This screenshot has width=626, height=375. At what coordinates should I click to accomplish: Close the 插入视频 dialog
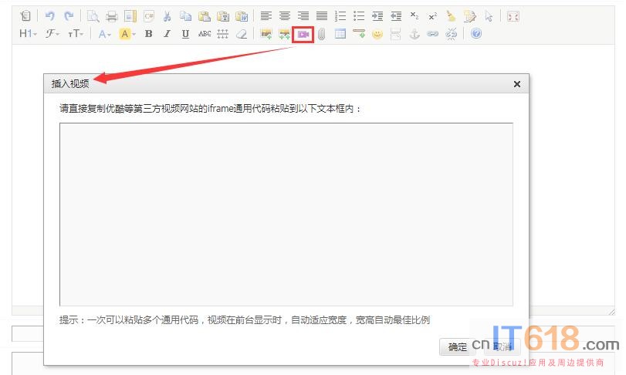pos(517,84)
